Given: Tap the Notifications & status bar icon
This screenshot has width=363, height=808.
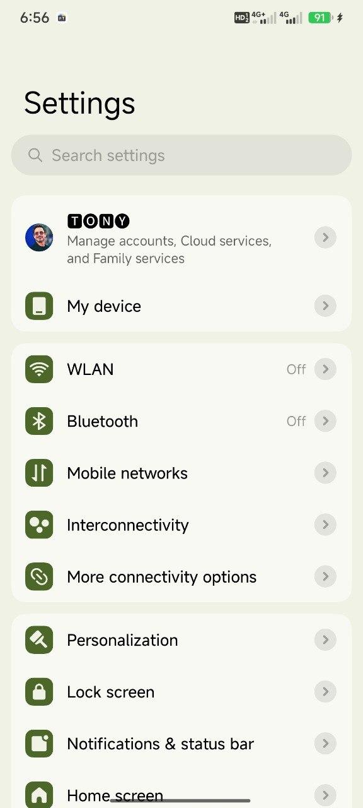Looking at the screenshot, I should [x=39, y=744].
